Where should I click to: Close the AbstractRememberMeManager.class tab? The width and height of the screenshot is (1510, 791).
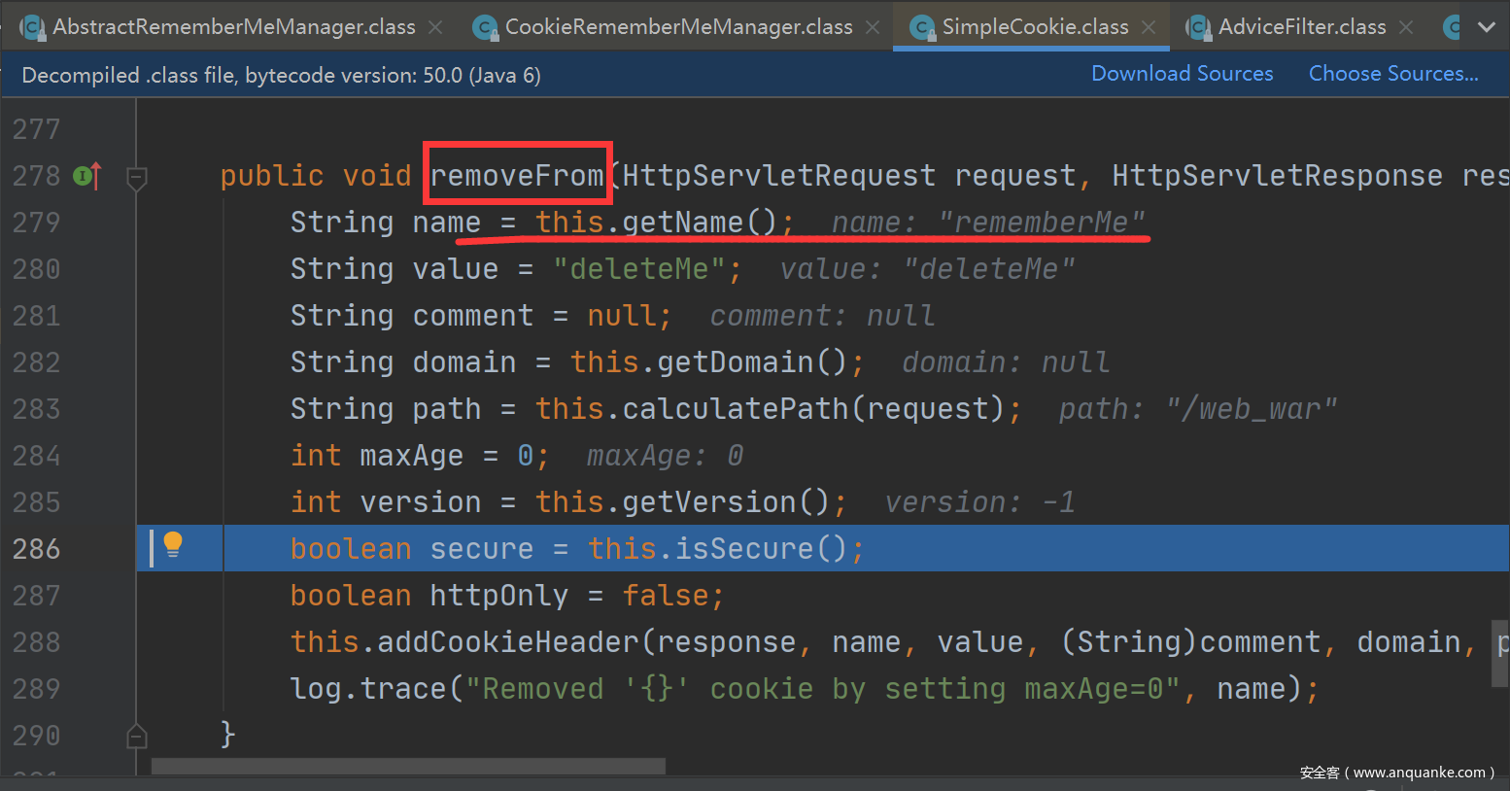(x=435, y=27)
